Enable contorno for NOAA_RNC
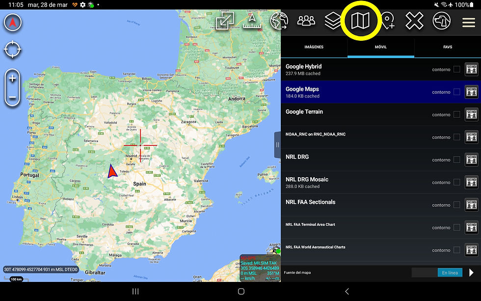 [457, 137]
